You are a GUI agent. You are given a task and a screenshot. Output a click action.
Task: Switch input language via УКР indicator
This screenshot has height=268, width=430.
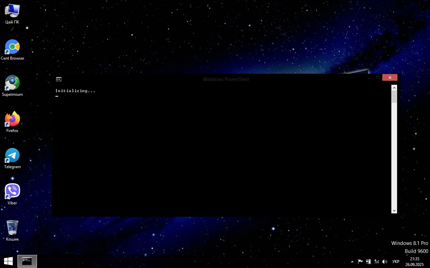[x=396, y=262]
